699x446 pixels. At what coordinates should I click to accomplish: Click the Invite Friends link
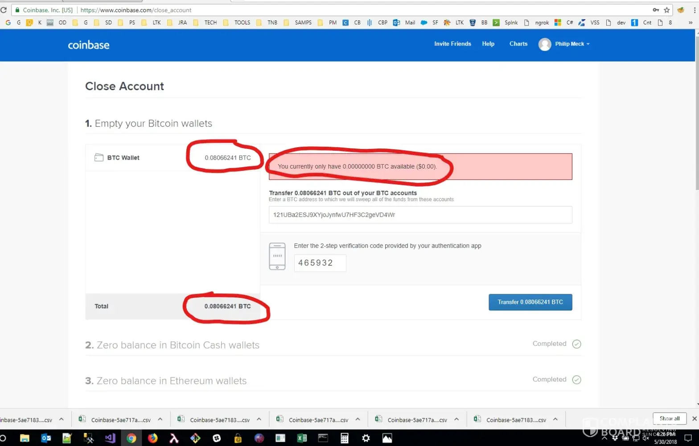[x=452, y=44]
